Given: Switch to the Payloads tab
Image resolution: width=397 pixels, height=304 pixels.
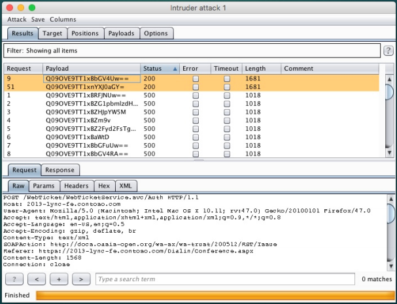Looking at the screenshot, I should click(x=121, y=33).
